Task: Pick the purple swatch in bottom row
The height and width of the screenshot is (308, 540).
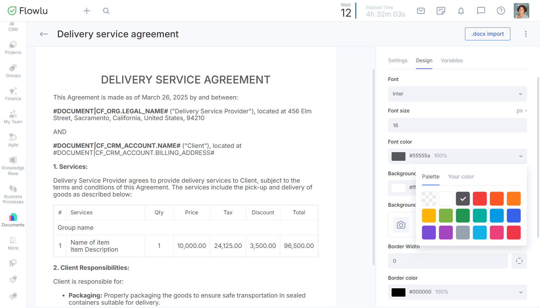Action: pyautogui.click(x=429, y=233)
